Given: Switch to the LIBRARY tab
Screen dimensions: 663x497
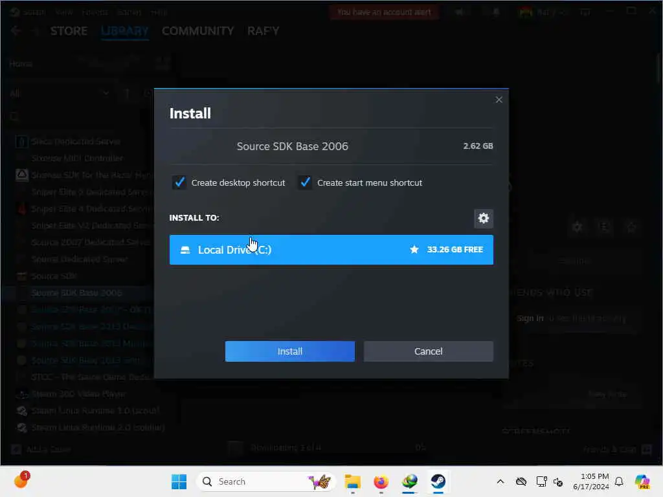Looking at the screenshot, I should (x=125, y=31).
